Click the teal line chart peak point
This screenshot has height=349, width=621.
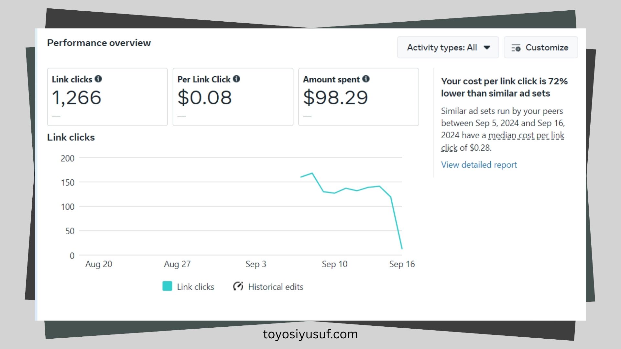(x=312, y=174)
